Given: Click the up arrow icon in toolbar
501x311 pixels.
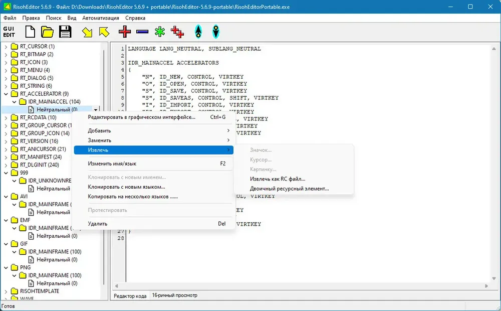Looking at the screenshot, I should click(x=198, y=32).
